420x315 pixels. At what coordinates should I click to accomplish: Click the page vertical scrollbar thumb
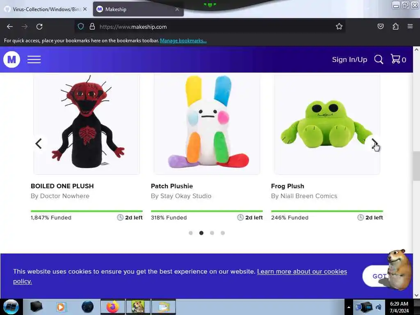[x=416, y=166]
